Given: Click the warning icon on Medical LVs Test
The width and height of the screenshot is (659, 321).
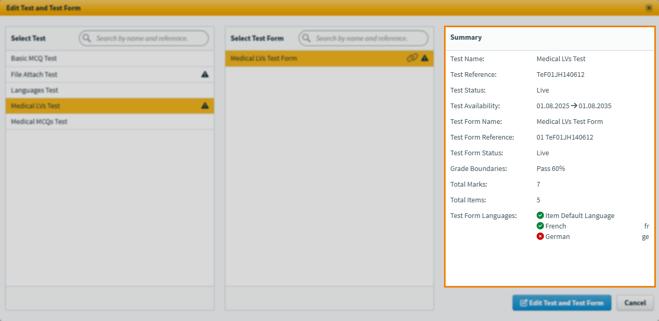Looking at the screenshot, I should coord(205,106).
